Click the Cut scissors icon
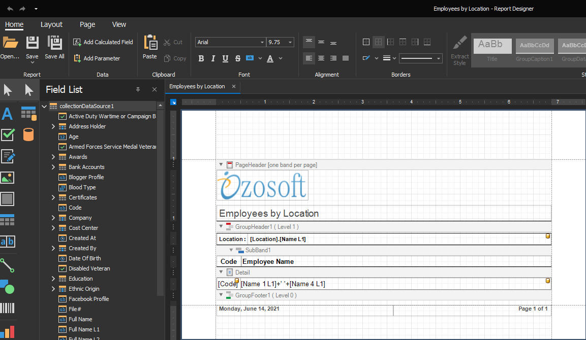This screenshot has height=340, width=586. [167, 42]
